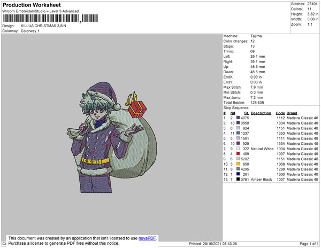Select the gray swatch beside 4295 stitches
This screenshot has height=248, width=321.
pos(238,169)
